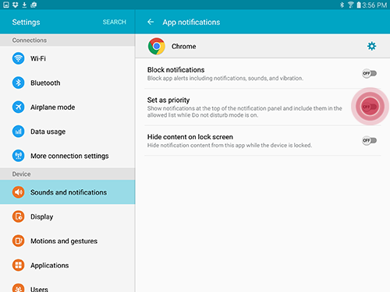The height and width of the screenshot is (292, 390).
Task: Tap the Block notifications title text
Action: [x=175, y=70]
